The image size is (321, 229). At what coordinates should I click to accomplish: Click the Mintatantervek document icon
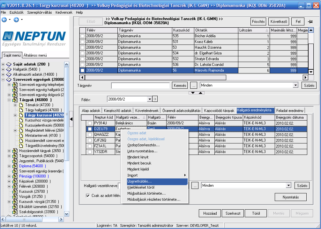21,135
